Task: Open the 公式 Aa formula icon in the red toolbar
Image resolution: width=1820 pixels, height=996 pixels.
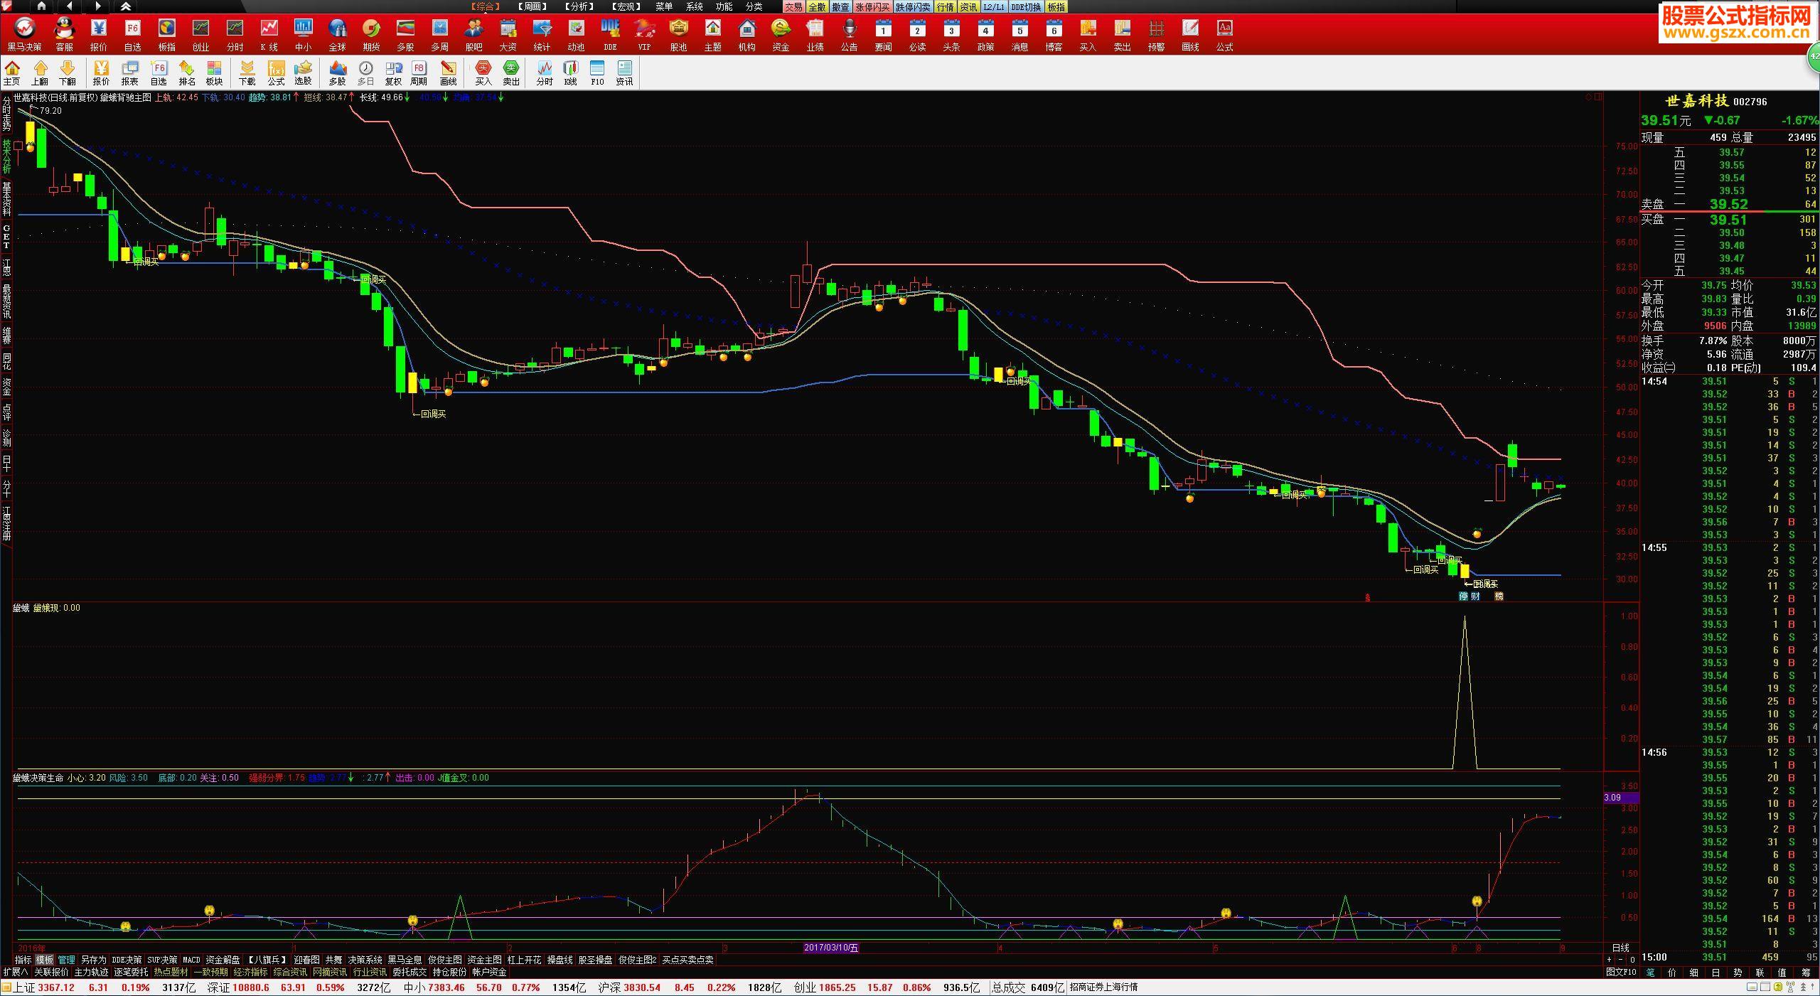Action: (1224, 34)
